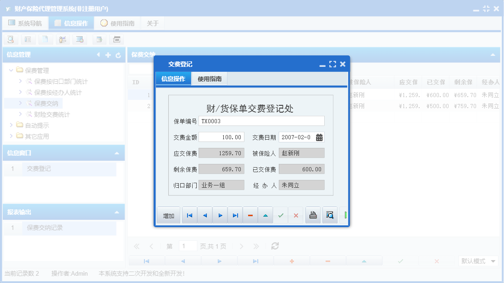Expand the 自动提示 tree folder

point(11,125)
